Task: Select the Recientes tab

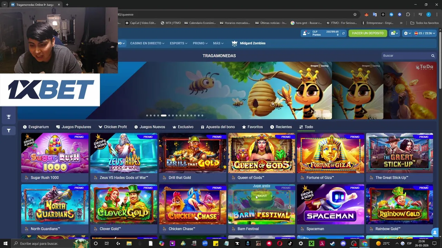Action: click(x=281, y=127)
